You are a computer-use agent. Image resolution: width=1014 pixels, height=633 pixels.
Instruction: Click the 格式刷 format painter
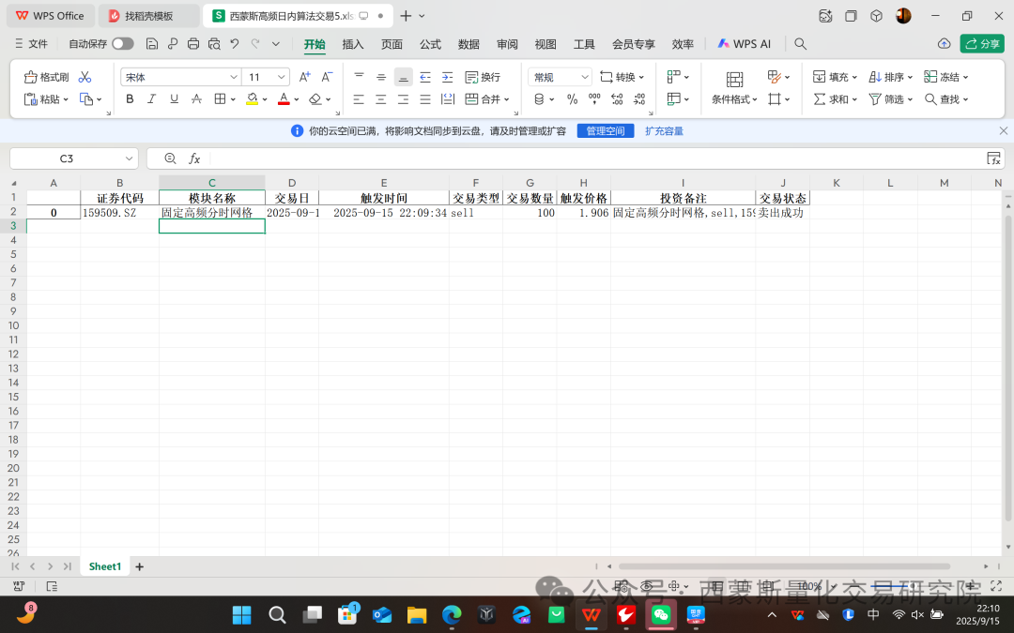tap(46, 77)
